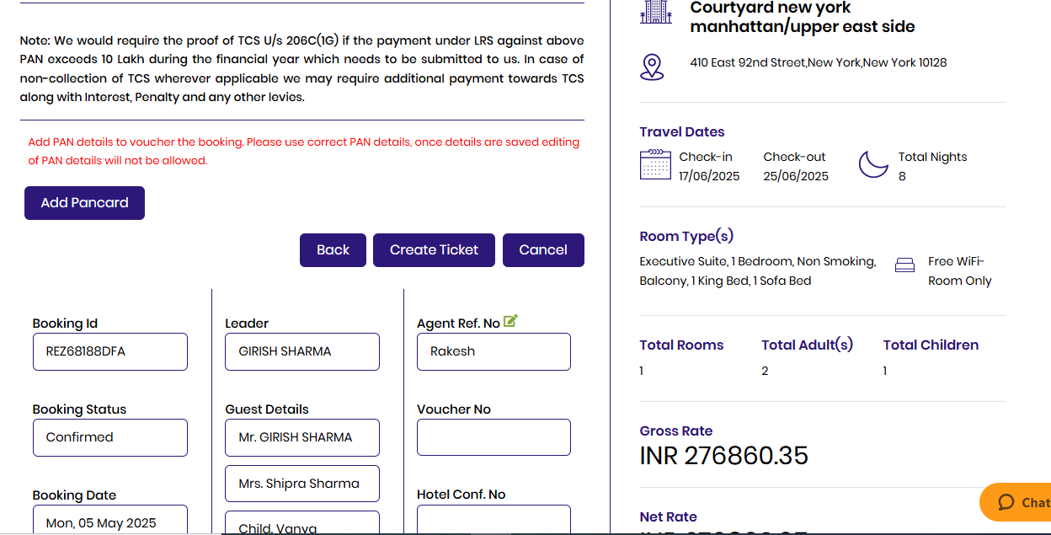Viewport: 1051px width, 535px height.
Task: Click the Add Pancard button
Action: [84, 203]
